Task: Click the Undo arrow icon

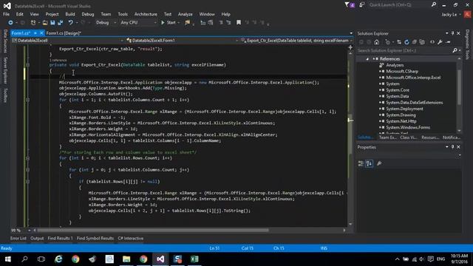Action: click(x=71, y=23)
